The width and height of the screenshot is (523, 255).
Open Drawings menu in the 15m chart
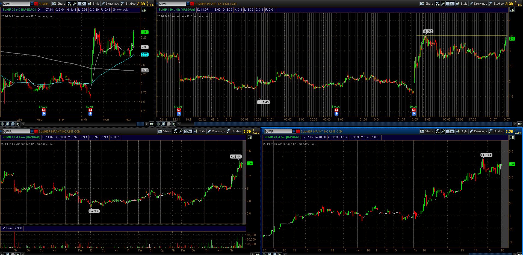(x=216, y=131)
